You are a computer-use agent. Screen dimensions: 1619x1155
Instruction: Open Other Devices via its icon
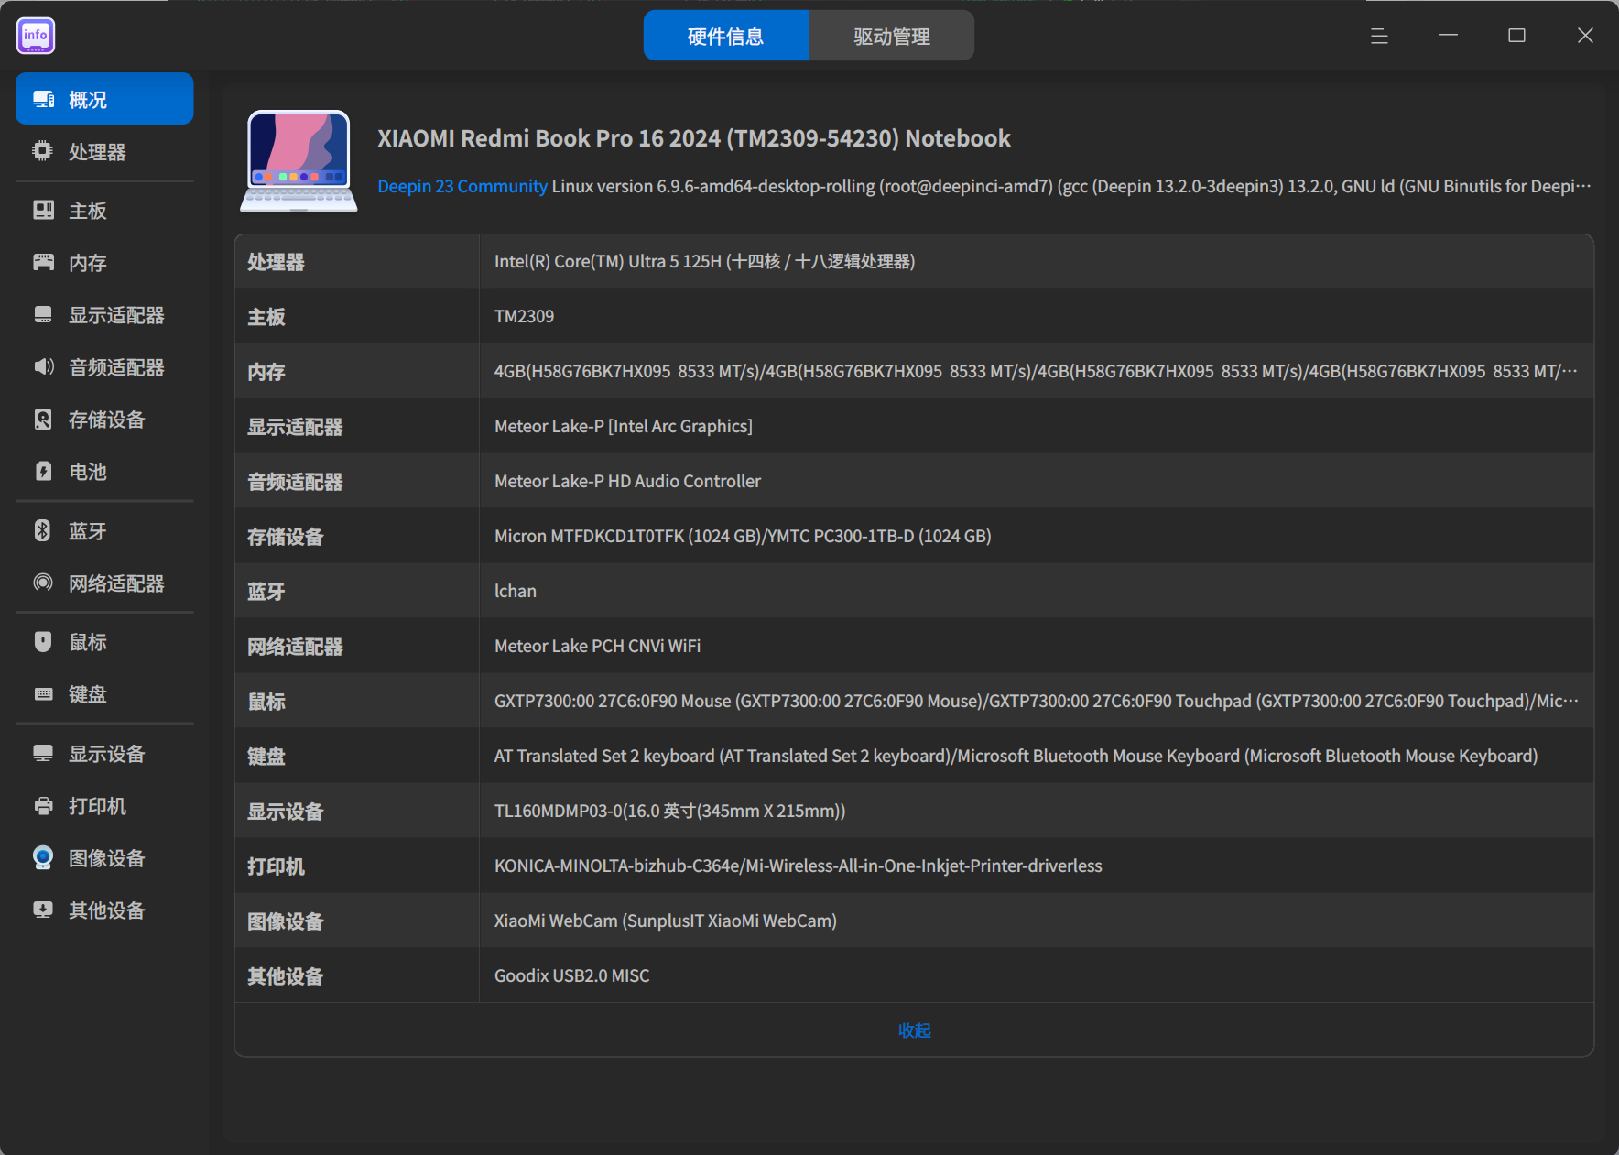click(x=43, y=910)
